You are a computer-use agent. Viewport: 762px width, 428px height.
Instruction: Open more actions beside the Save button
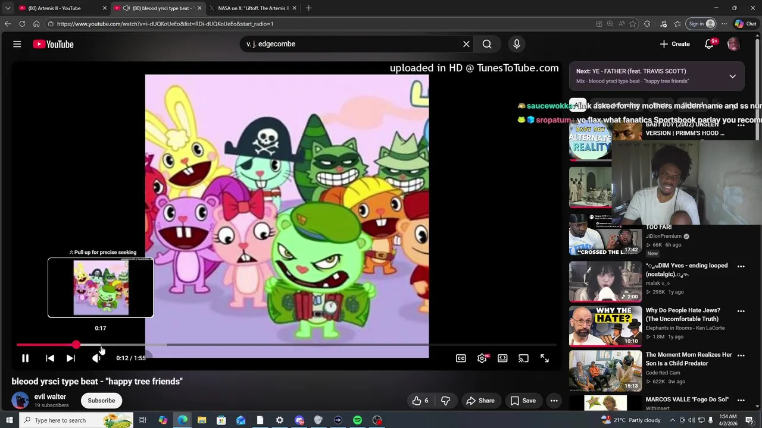point(554,401)
